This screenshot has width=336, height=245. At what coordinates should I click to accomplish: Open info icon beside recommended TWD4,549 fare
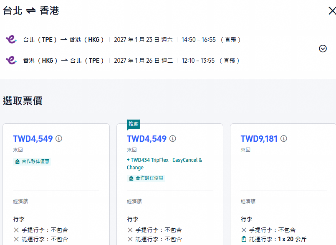pos(173,138)
